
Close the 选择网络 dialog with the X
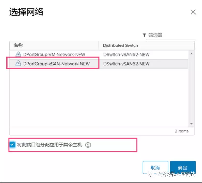pos(193,12)
